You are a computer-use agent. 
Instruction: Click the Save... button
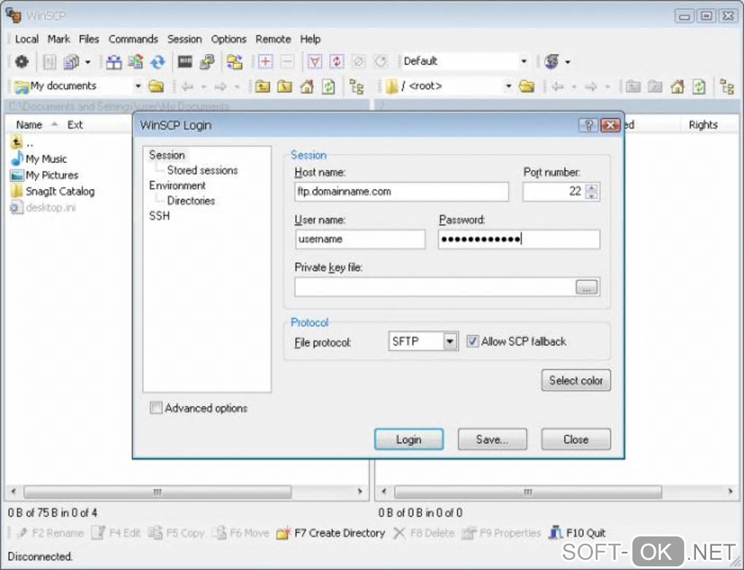pyautogui.click(x=492, y=439)
